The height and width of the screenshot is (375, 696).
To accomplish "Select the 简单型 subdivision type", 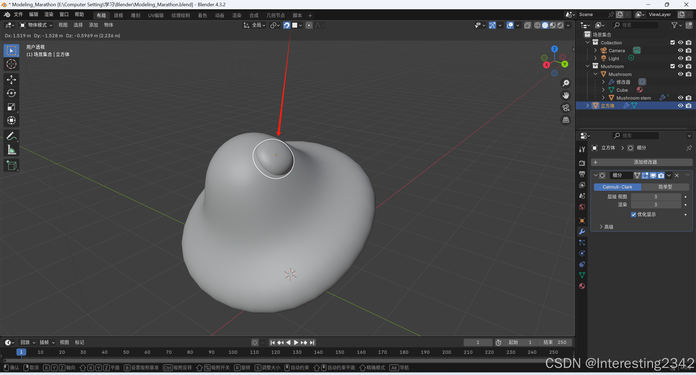I will click(665, 187).
